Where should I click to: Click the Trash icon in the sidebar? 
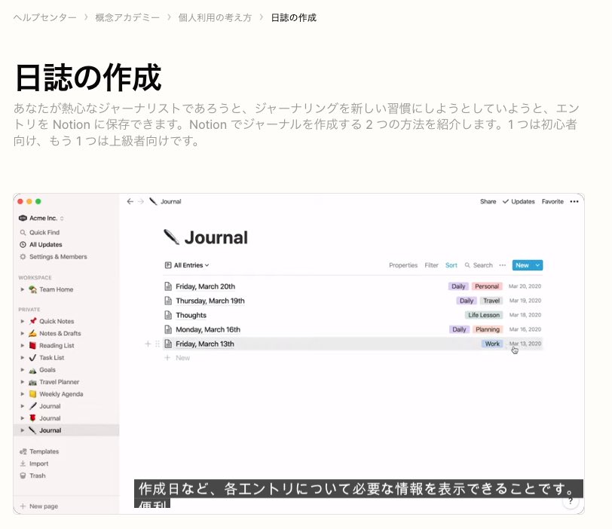[x=23, y=475]
